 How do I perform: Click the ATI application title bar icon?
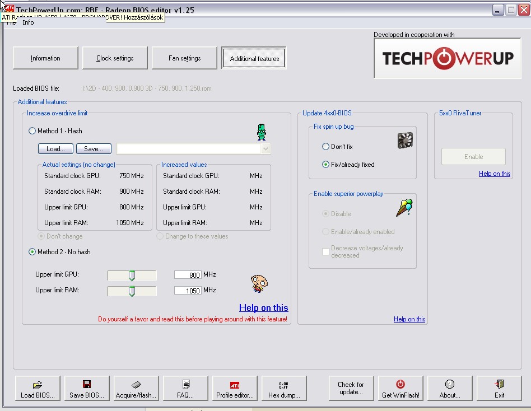tap(9, 9)
